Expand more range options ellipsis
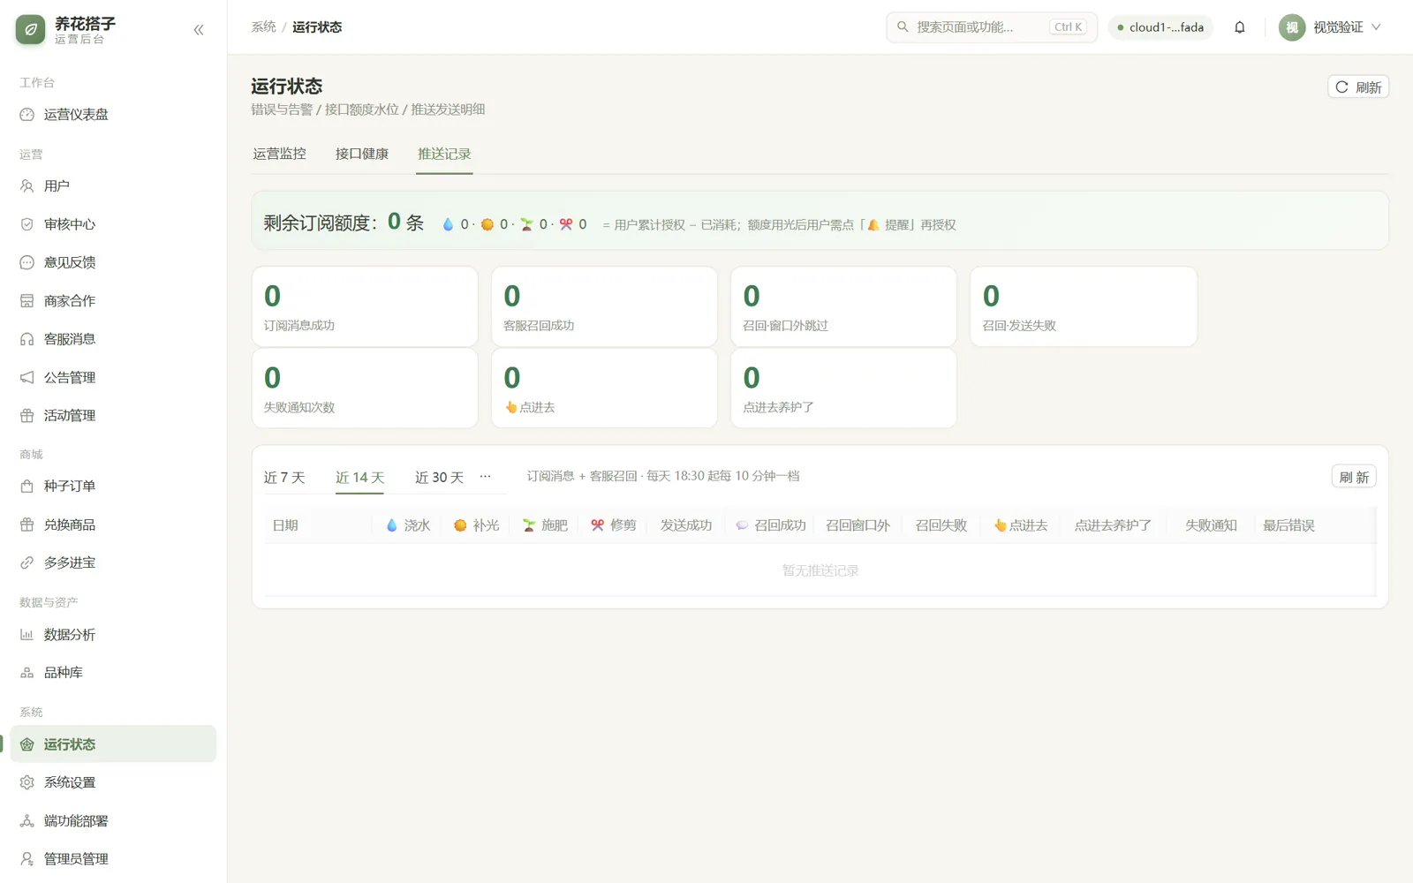Viewport: 1413px width, 883px height. point(485,476)
